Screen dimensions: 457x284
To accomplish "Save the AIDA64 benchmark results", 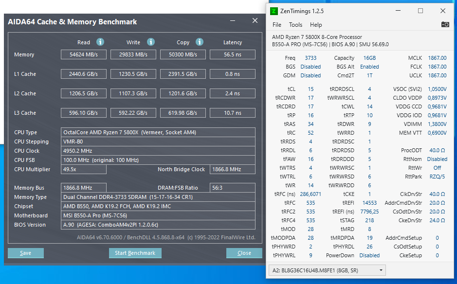I will click(x=26, y=253).
